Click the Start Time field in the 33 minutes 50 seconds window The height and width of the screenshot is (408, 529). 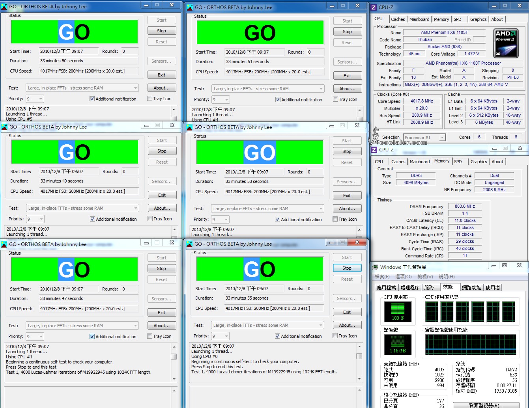pyautogui.click(x=69, y=51)
